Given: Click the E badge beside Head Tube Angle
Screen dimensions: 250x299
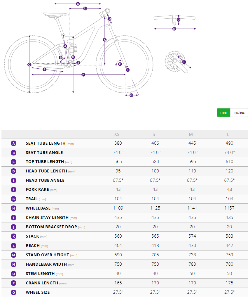Looking at the screenshot, I should [14, 181].
